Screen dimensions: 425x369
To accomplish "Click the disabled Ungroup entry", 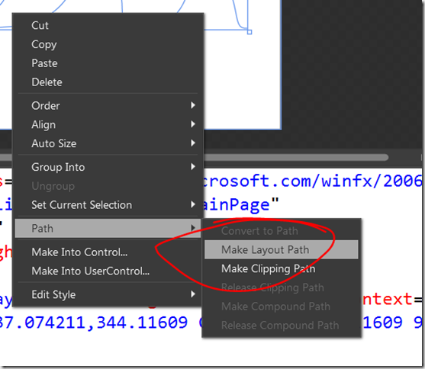I will [x=108, y=186].
